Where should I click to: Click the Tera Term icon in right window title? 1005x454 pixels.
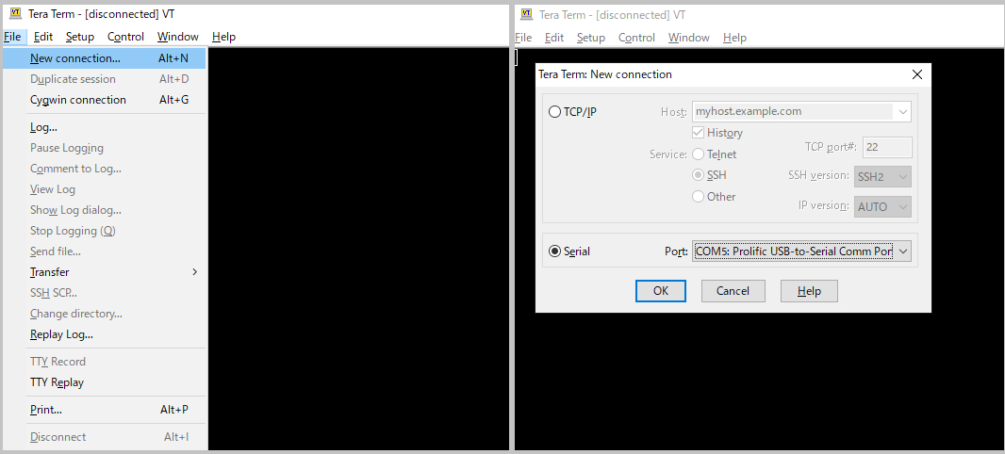(x=525, y=14)
